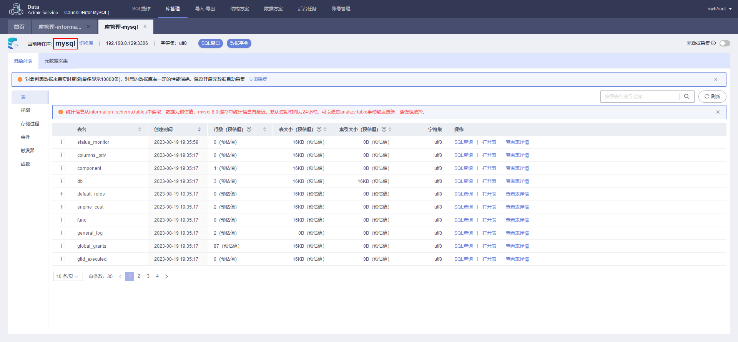Open the SQL操作 menu
Screen dimensions: 738x342
pyautogui.click(x=141, y=9)
